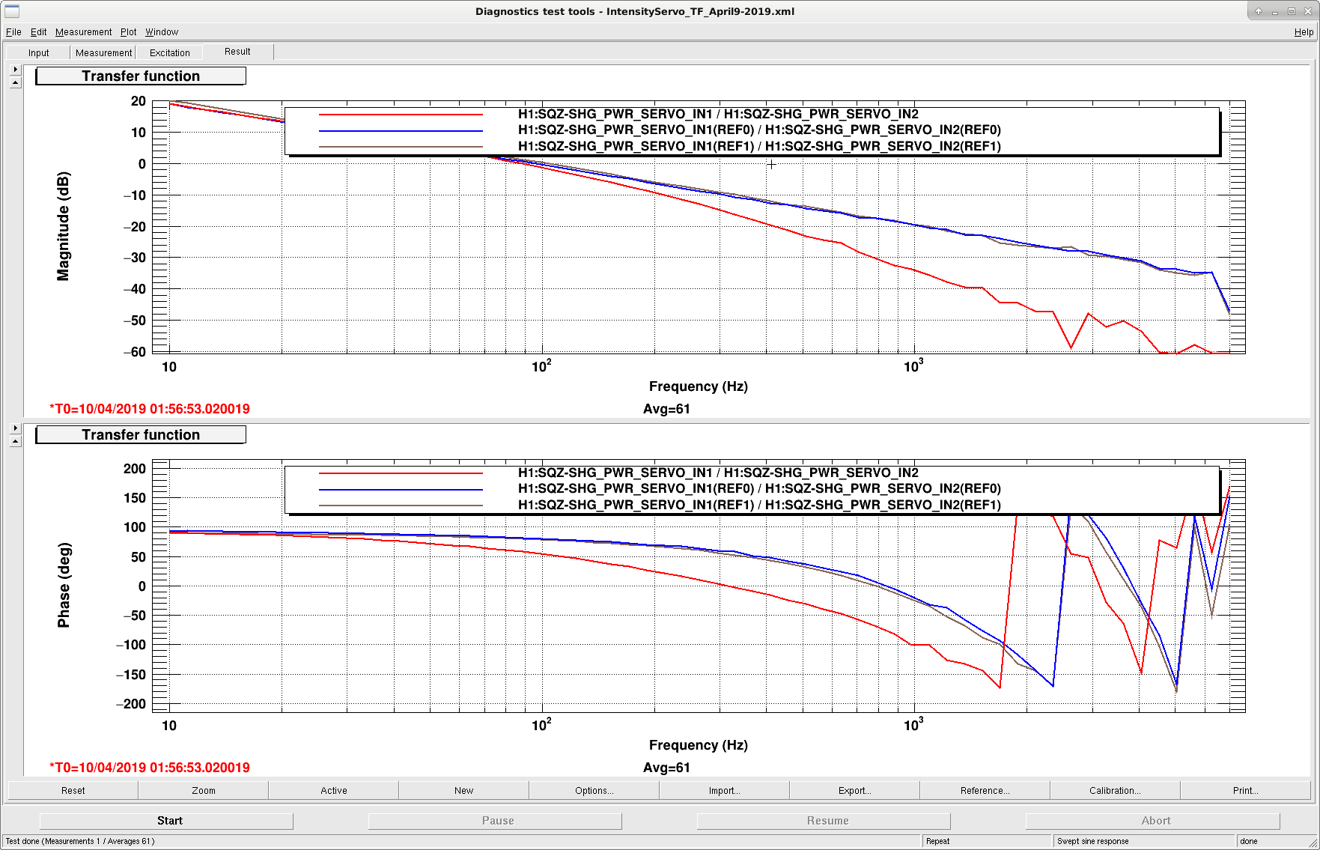Expand the lower plot options arrow
The height and width of the screenshot is (850, 1320).
[x=15, y=428]
